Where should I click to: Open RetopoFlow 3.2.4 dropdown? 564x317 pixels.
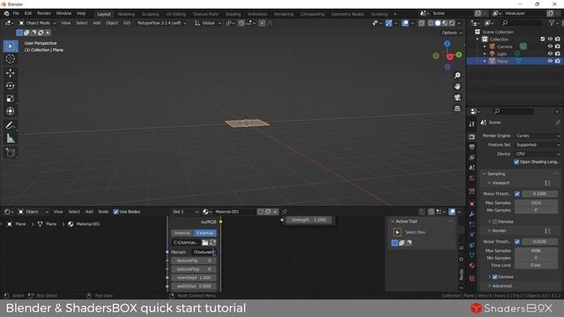161,23
